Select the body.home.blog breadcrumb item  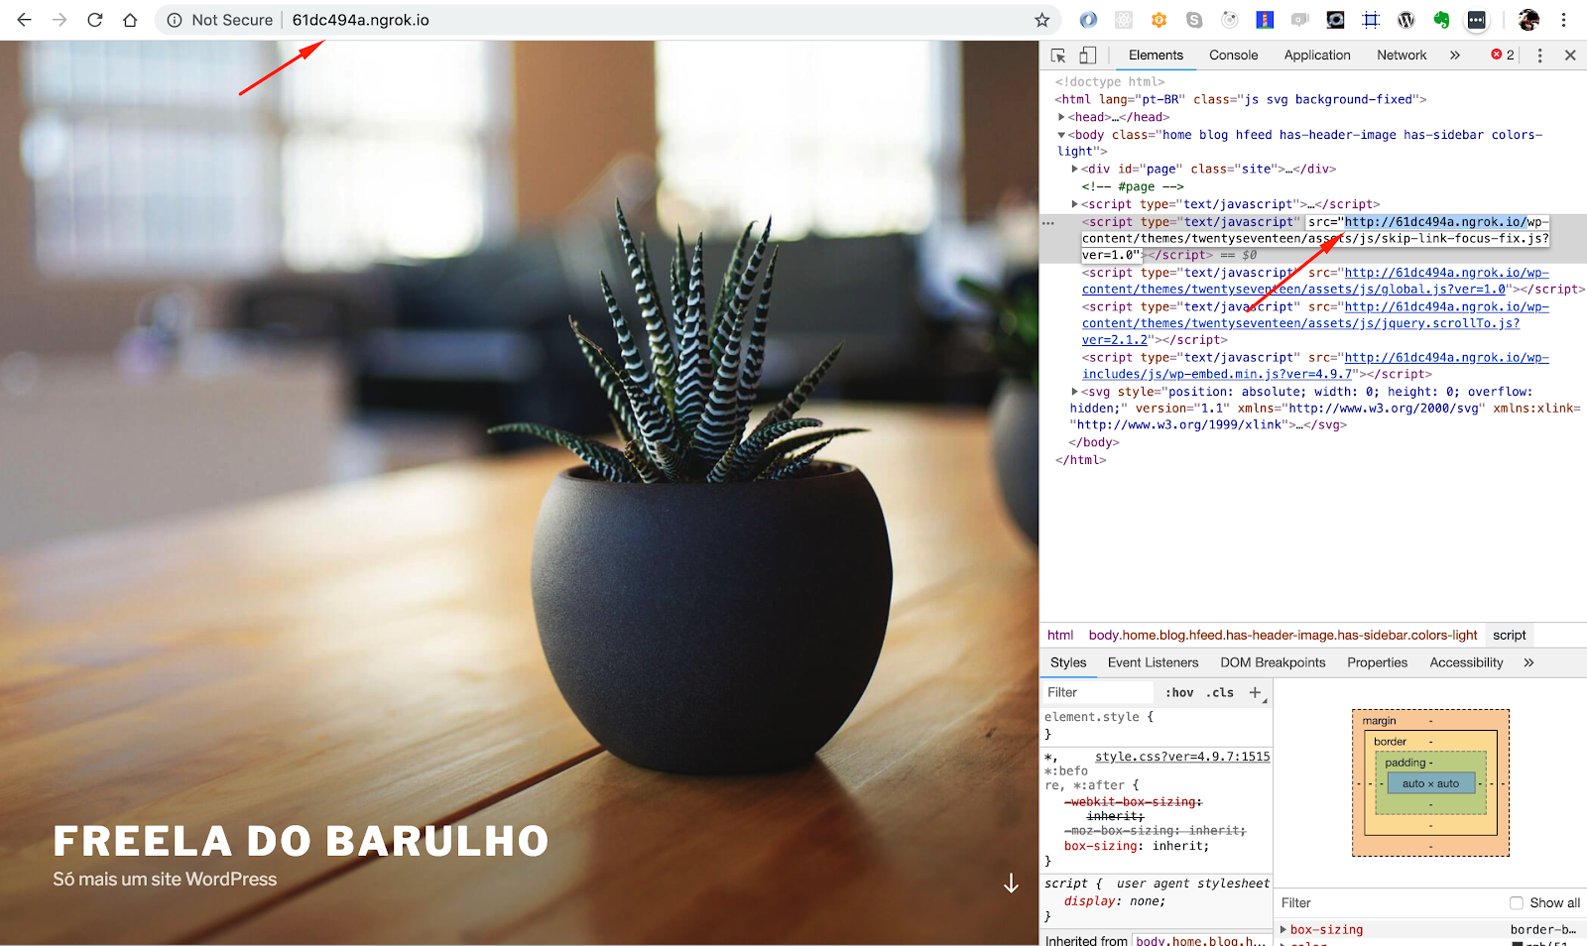click(1282, 635)
